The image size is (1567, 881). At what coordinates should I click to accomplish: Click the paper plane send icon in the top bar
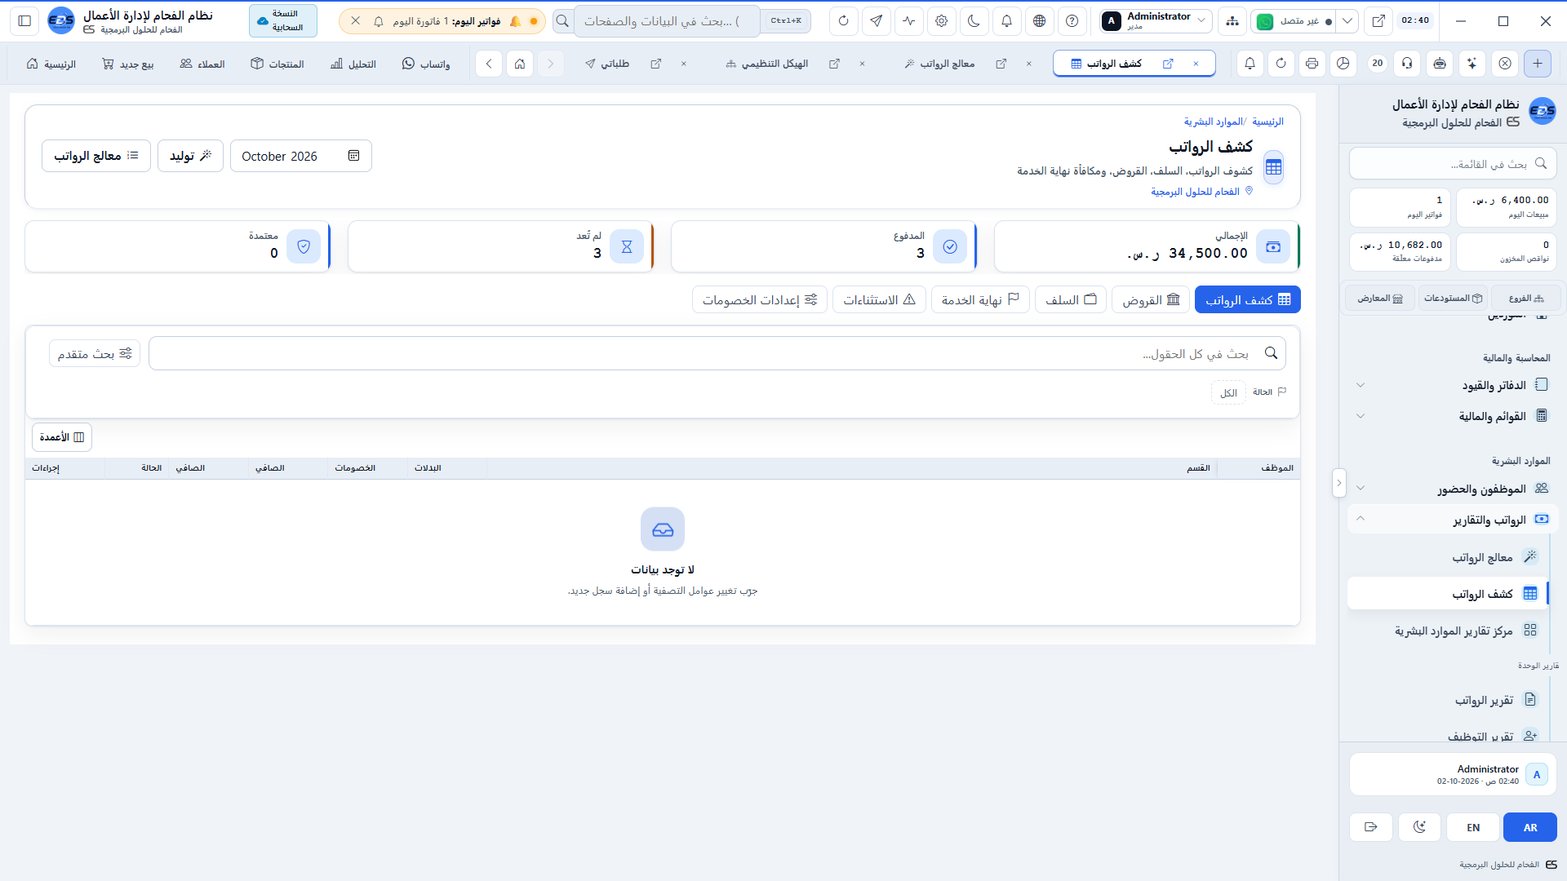pos(876,21)
